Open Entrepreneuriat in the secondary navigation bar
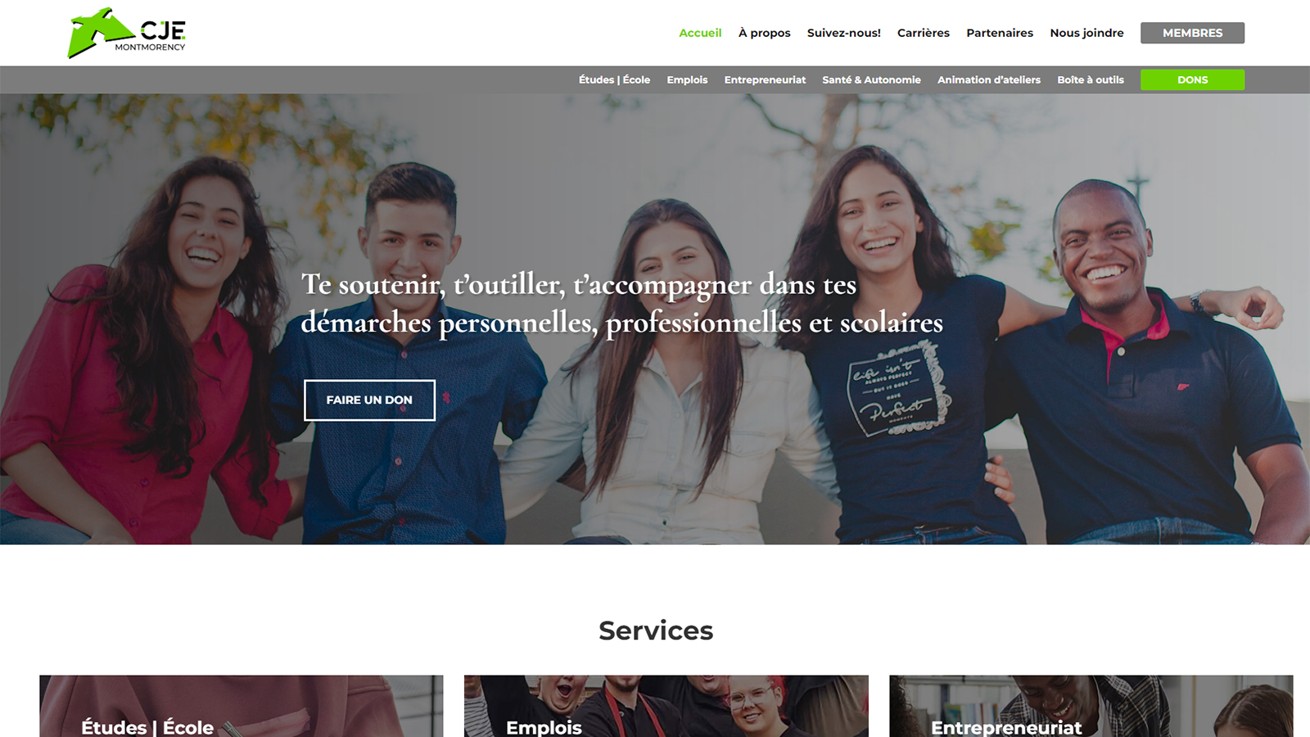 (x=765, y=79)
